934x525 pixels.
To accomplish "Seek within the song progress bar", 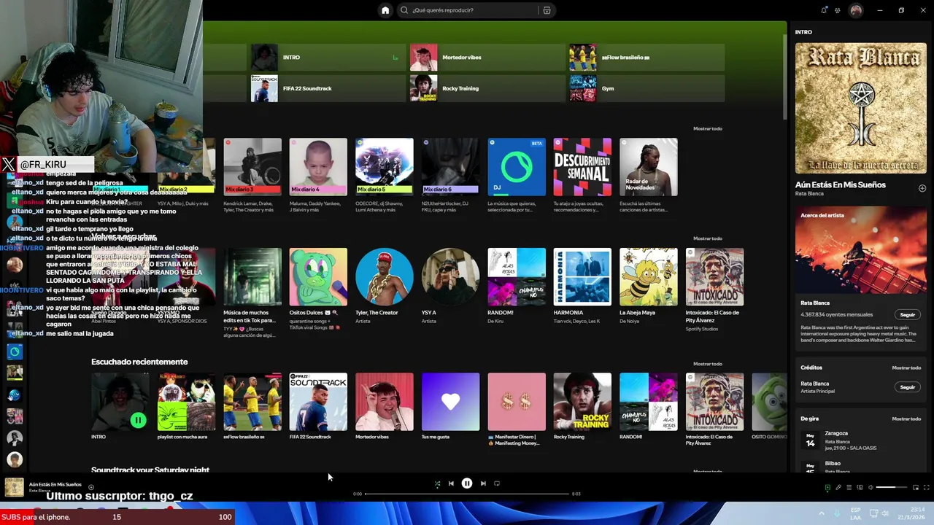I will pos(467,494).
